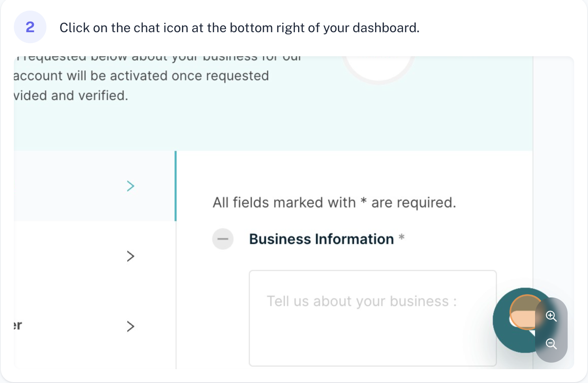The height and width of the screenshot is (383, 588).
Task: Click the asterisk beside Business Information
Action: (x=402, y=237)
